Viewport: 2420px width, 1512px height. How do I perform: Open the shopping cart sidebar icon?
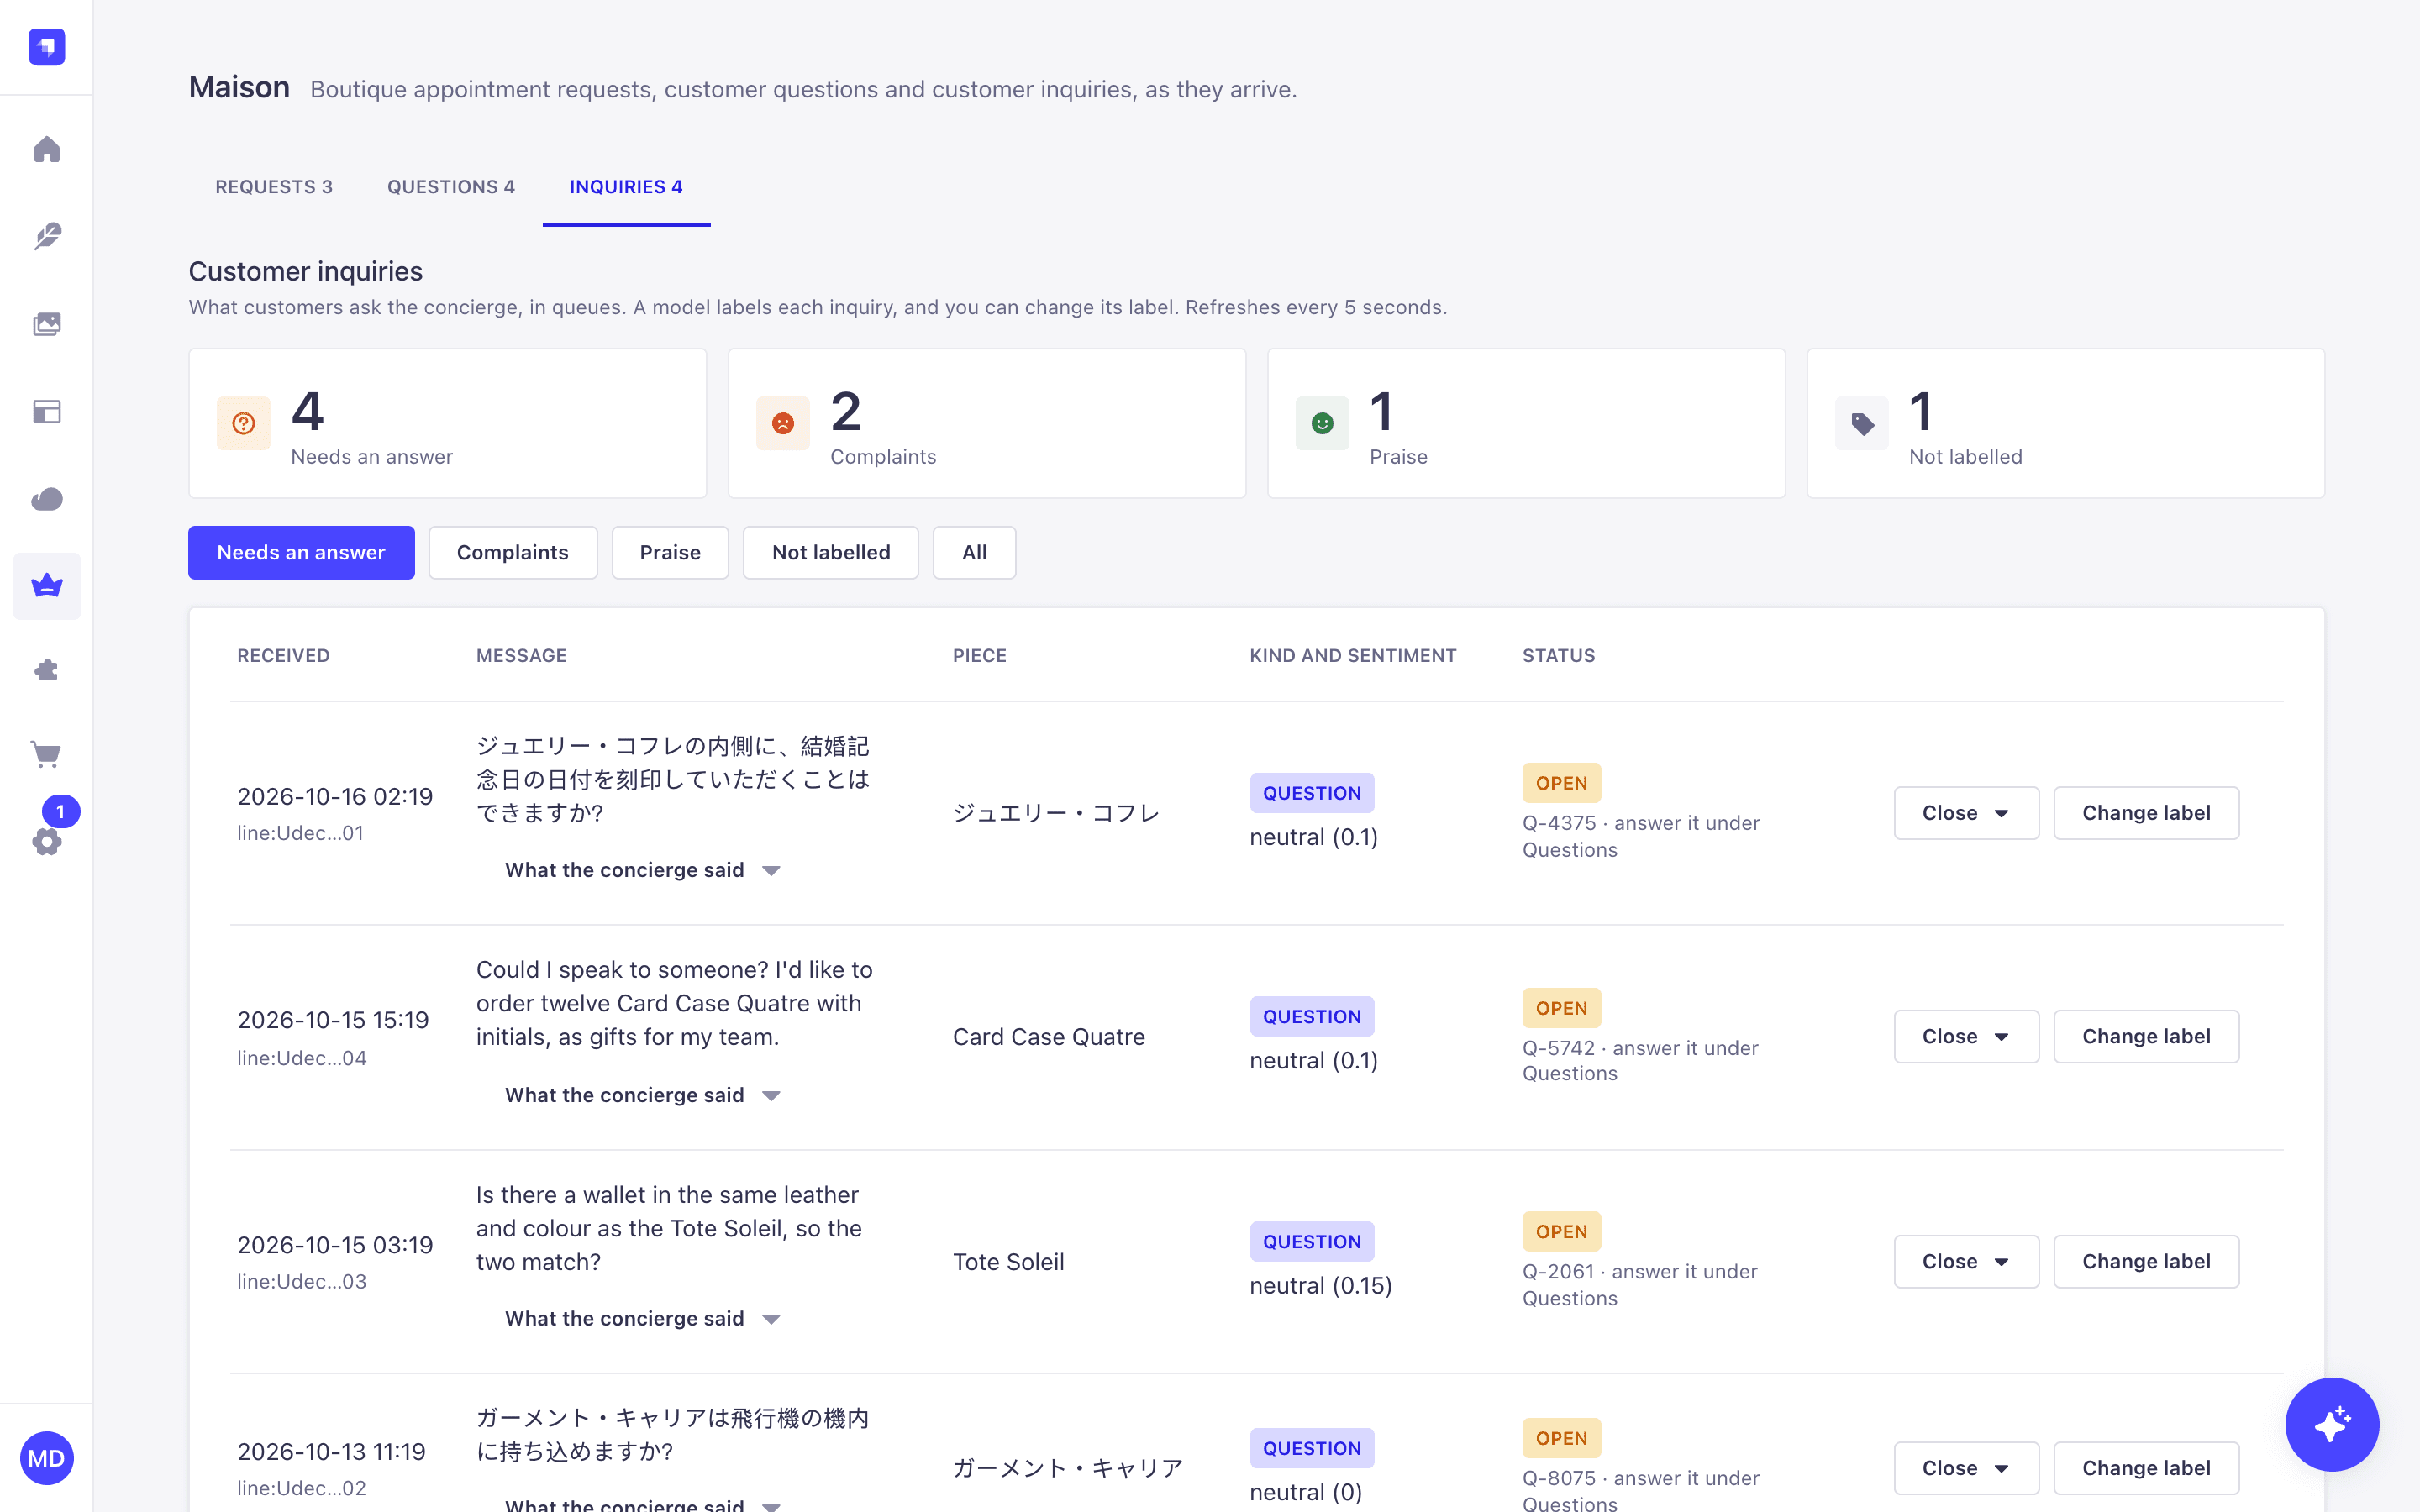pyautogui.click(x=47, y=754)
